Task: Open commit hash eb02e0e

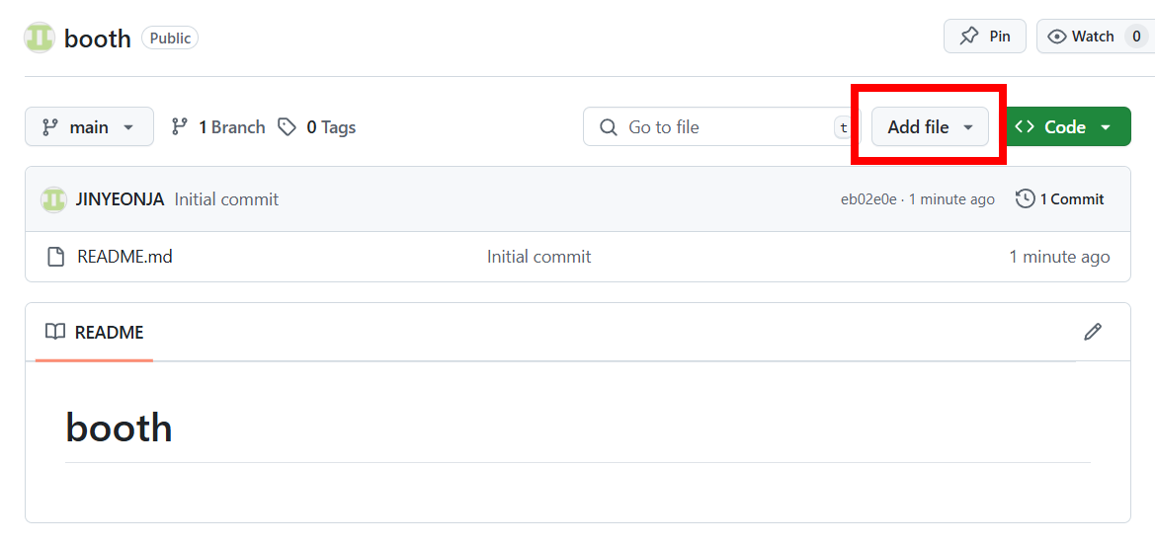Action: [x=868, y=198]
